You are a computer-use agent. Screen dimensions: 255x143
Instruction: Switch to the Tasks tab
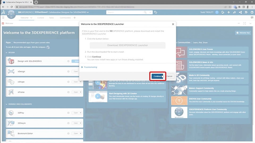tap(51, 18)
